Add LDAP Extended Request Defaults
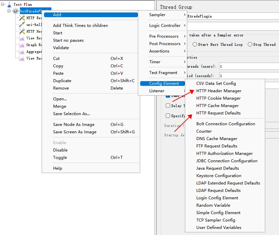279x235 pixels. [x=228, y=183]
